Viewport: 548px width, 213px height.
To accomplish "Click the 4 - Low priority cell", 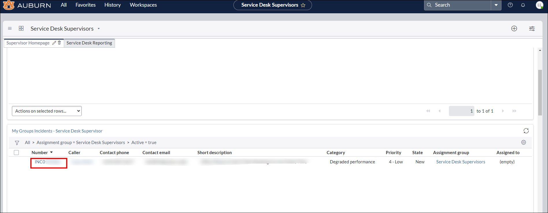I will click(396, 162).
